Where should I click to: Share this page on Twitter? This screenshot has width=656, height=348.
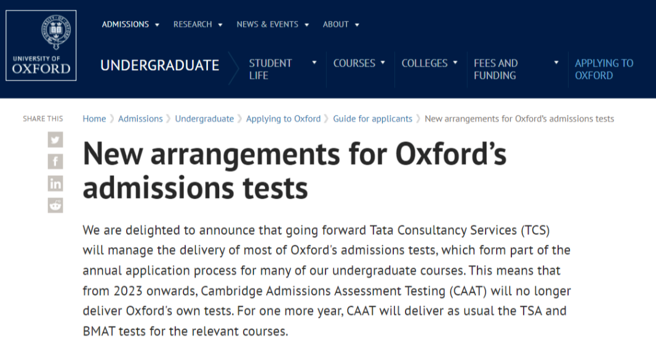[55, 140]
